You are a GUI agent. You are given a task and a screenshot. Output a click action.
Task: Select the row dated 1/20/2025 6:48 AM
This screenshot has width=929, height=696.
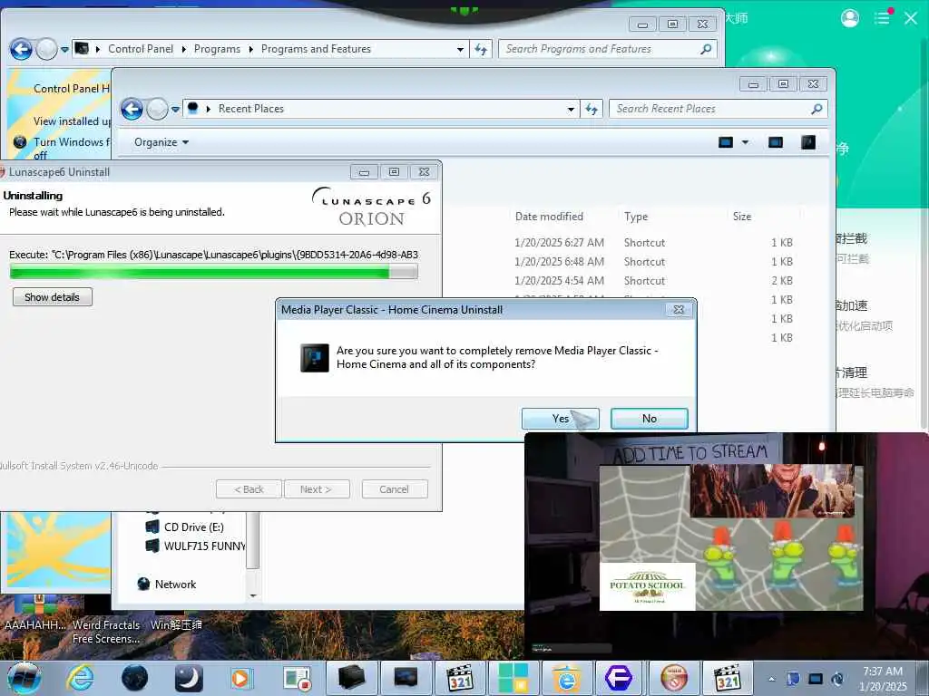(x=653, y=262)
